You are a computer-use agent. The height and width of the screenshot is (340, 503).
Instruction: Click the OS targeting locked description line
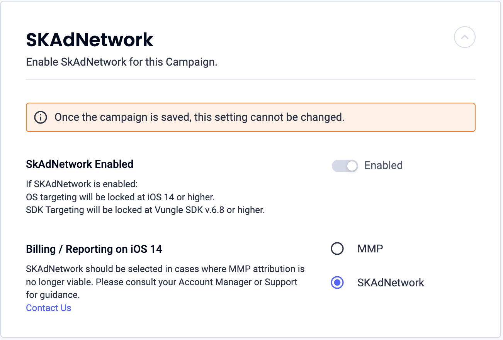120,197
